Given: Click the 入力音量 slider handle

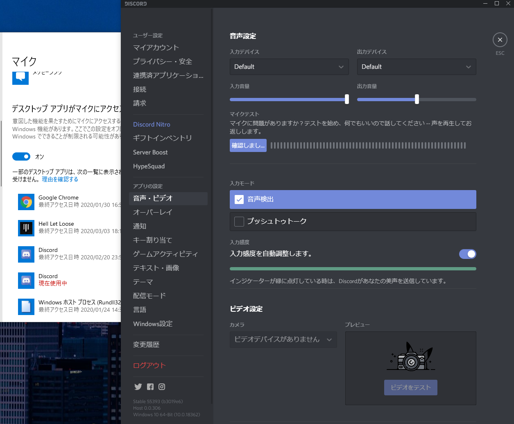Looking at the screenshot, I should click(x=347, y=99).
